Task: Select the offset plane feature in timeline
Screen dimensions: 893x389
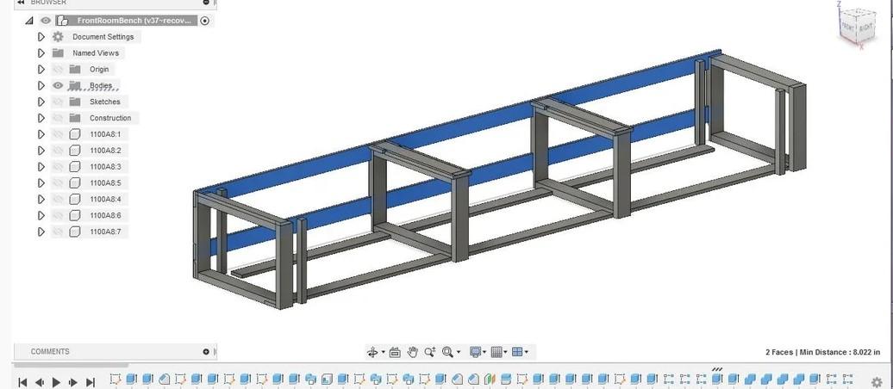Action: point(505,379)
